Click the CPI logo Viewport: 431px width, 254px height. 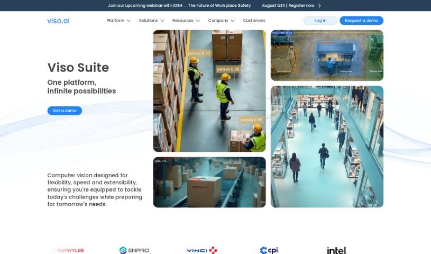click(269, 250)
